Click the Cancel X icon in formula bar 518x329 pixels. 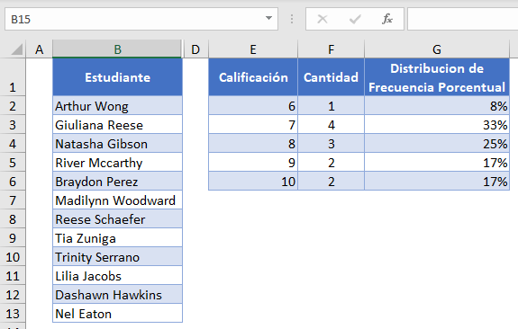323,19
